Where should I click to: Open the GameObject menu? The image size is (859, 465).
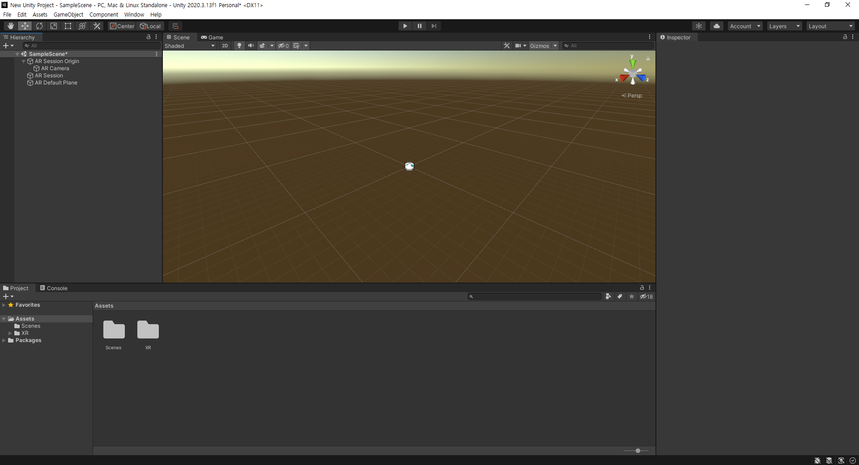(x=68, y=14)
